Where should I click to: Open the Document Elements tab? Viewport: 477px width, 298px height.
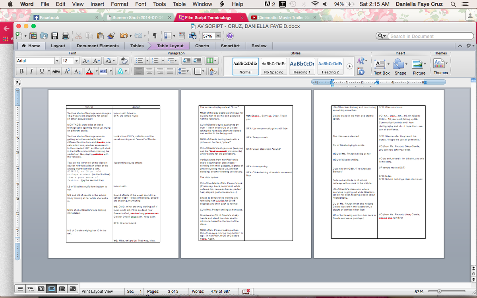pyautogui.click(x=98, y=46)
